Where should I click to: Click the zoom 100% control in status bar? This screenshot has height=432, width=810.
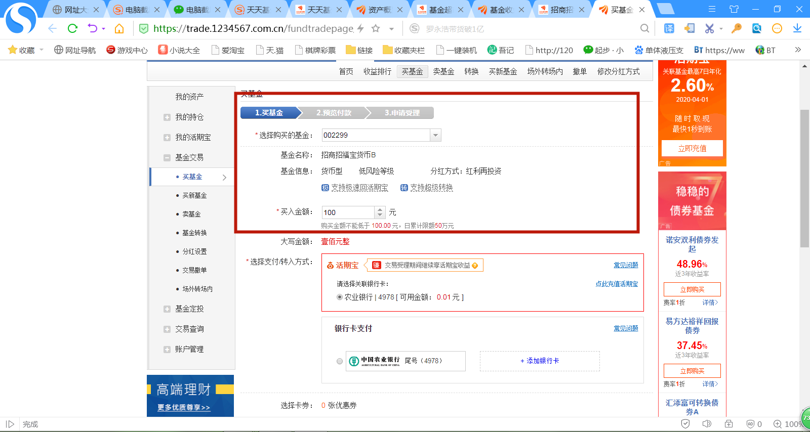tap(789, 424)
